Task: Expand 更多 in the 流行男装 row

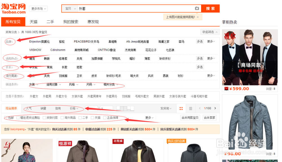Action: (x=211, y=76)
